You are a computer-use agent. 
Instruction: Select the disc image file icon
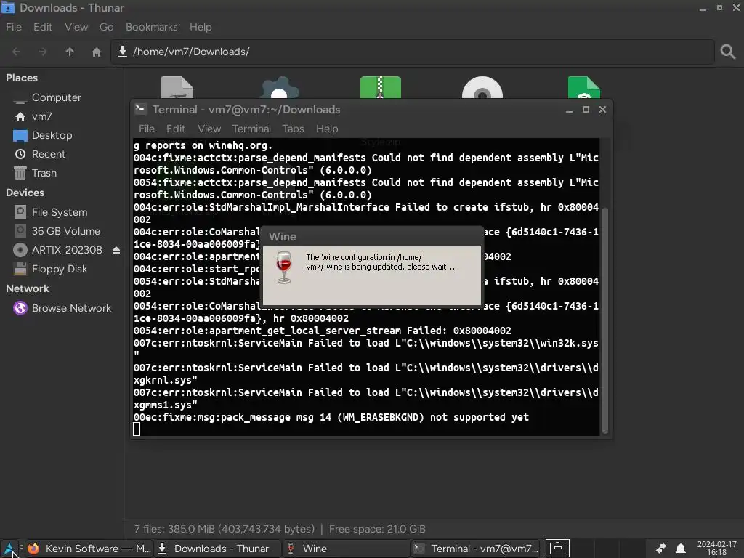coord(482,87)
